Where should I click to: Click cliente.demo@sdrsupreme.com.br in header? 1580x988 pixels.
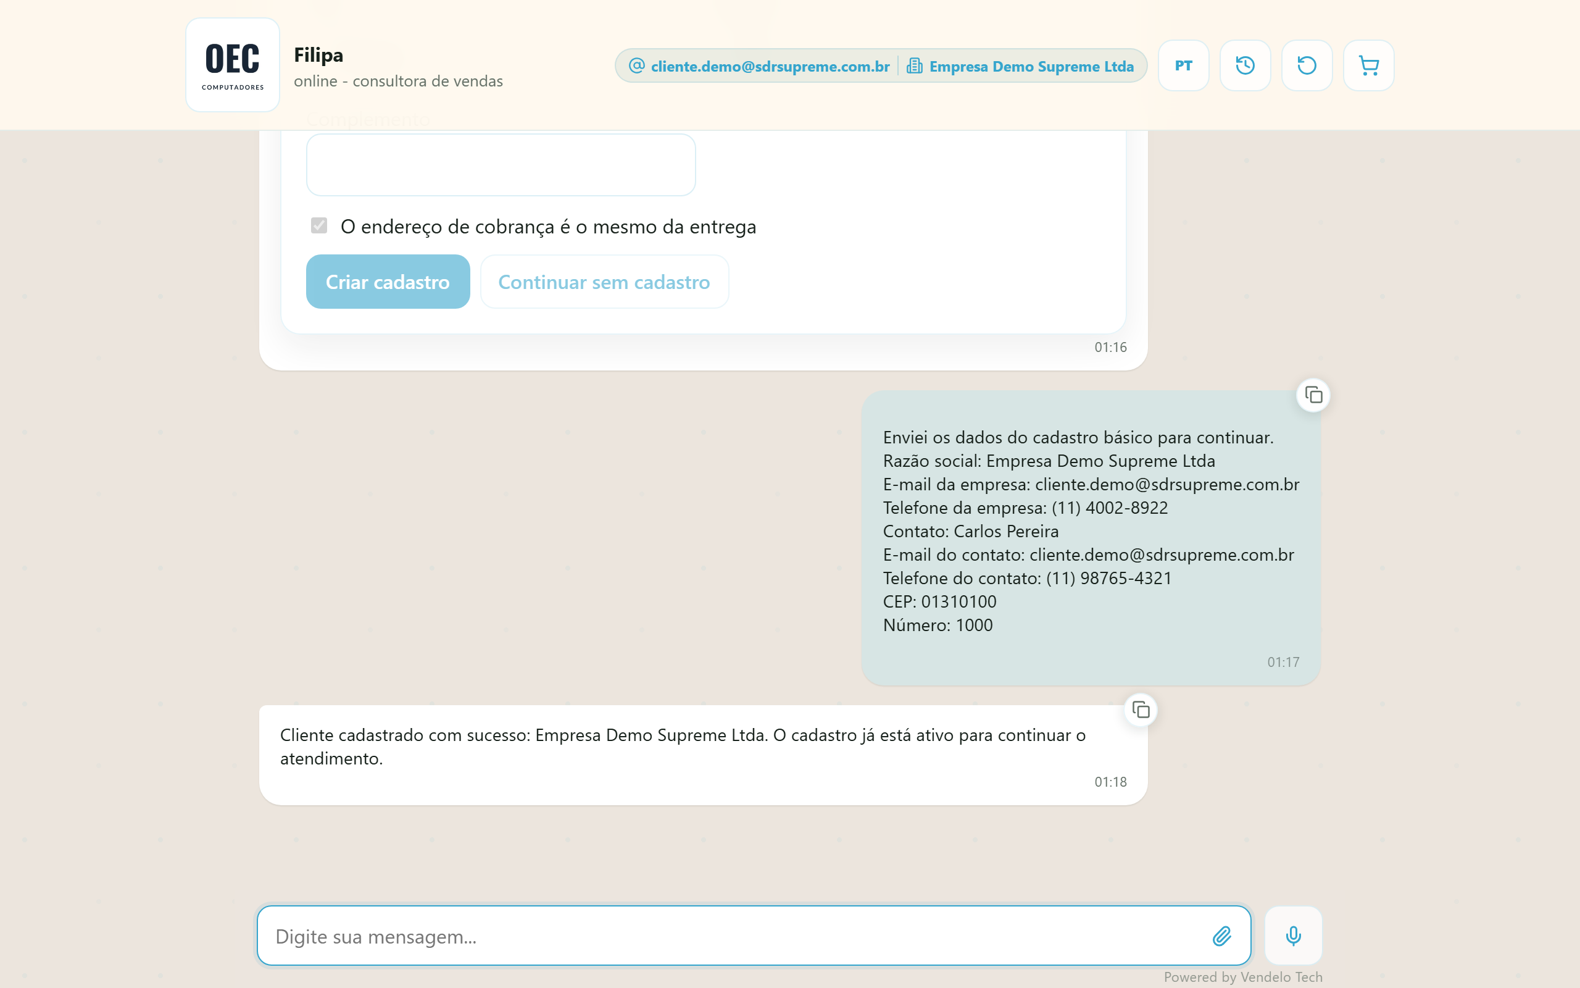click(770, 66)
